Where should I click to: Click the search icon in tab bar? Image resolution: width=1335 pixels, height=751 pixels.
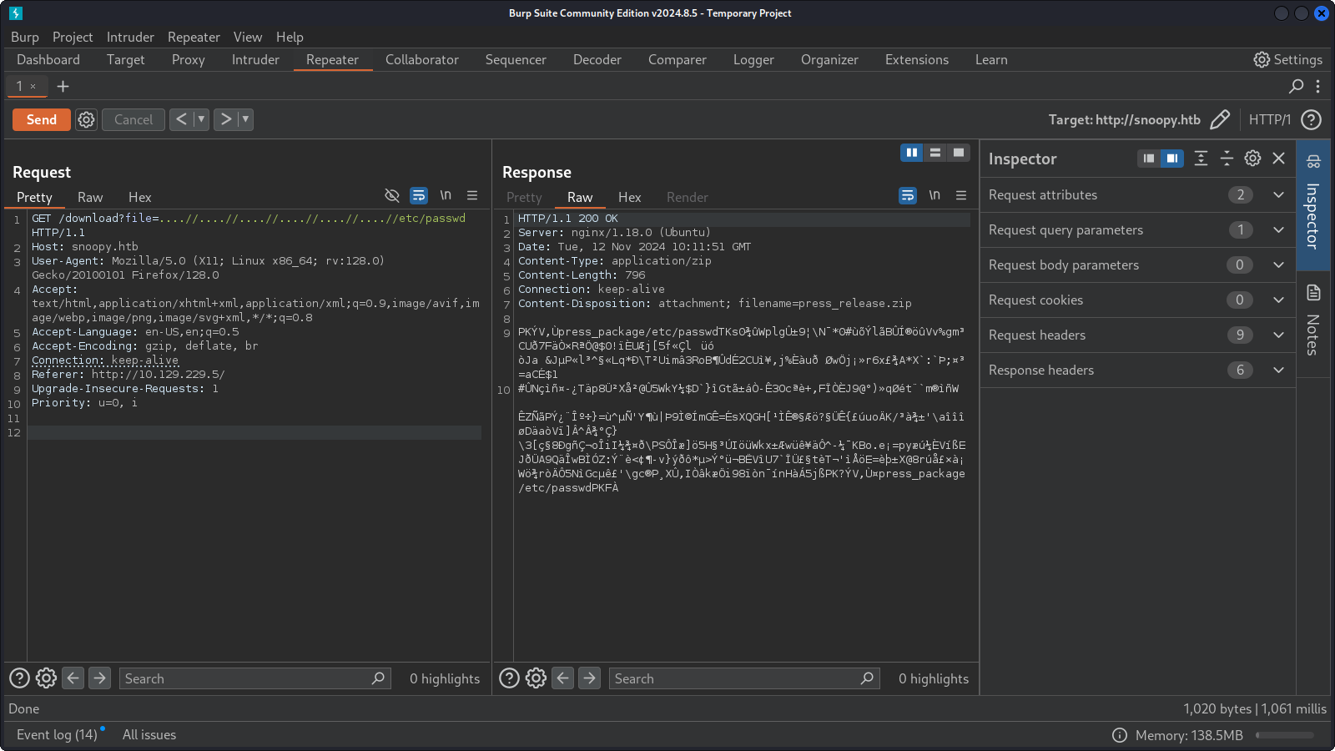(1296, 86)
